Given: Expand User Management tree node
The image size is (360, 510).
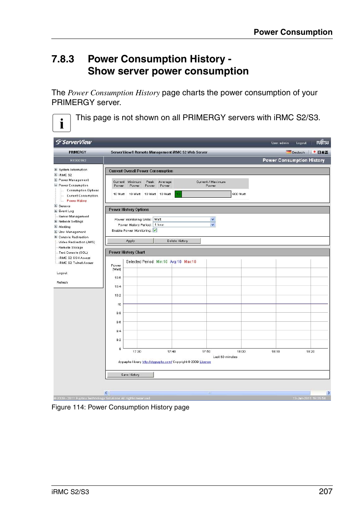Looking at the screenshot, I should coord(56,232).
